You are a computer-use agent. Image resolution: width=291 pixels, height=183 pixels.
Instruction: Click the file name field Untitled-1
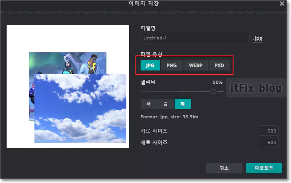[x=195, y=38]
